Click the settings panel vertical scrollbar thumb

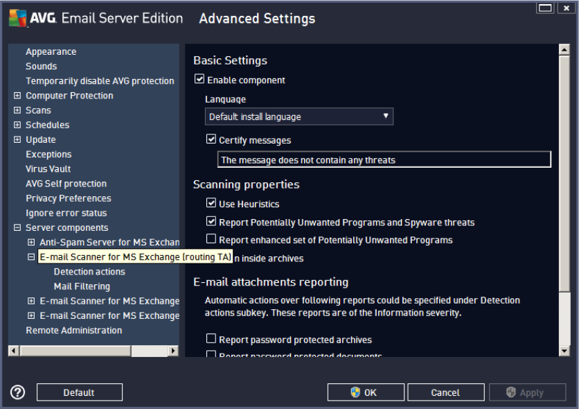pyautogui.click(x=564, y=173)
